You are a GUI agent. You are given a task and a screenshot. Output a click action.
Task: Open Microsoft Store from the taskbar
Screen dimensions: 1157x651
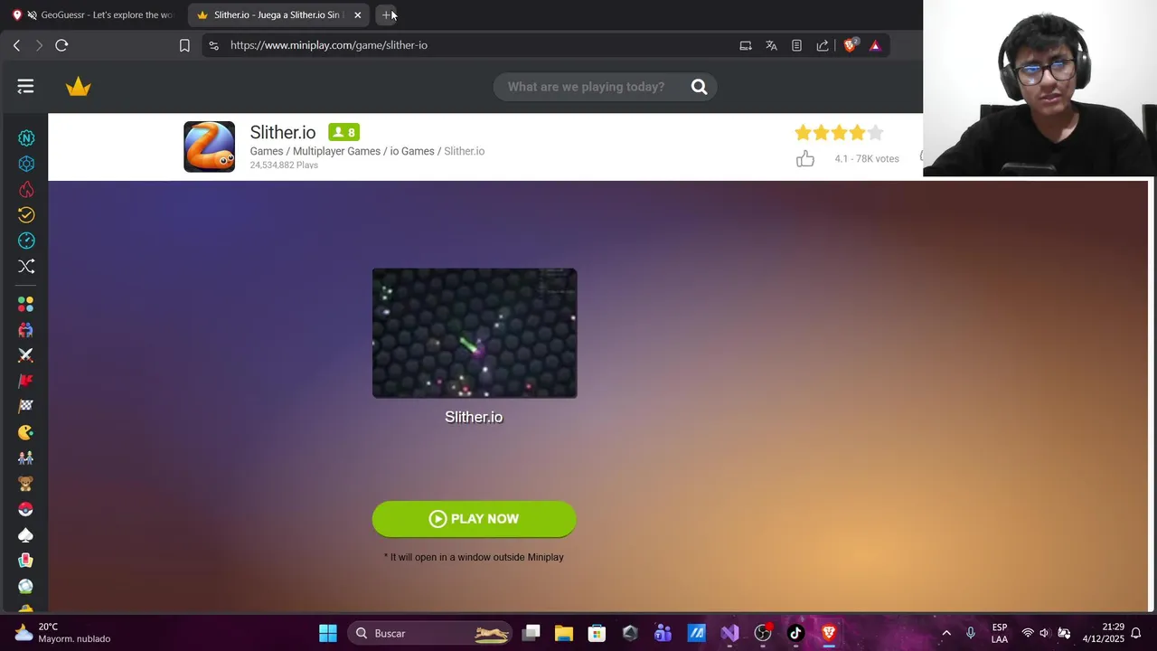pos(597,633)
